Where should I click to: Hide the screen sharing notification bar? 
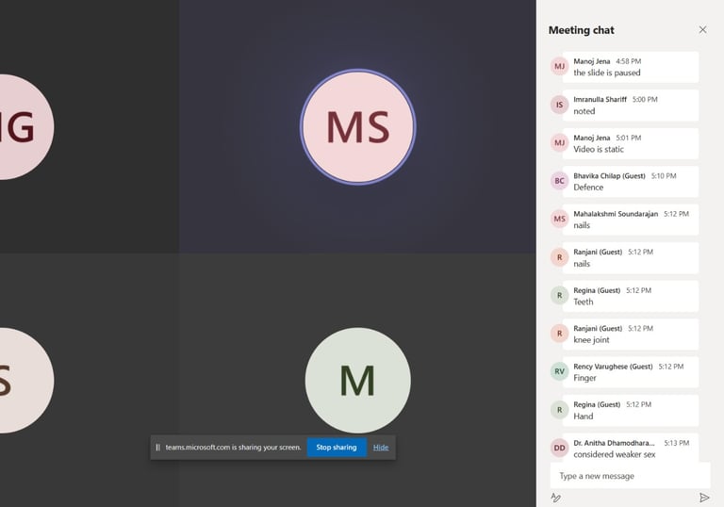click(x=381, y=448)
